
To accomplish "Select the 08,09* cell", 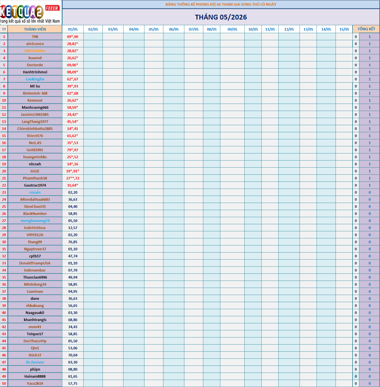I will click(x=73, y=72).
